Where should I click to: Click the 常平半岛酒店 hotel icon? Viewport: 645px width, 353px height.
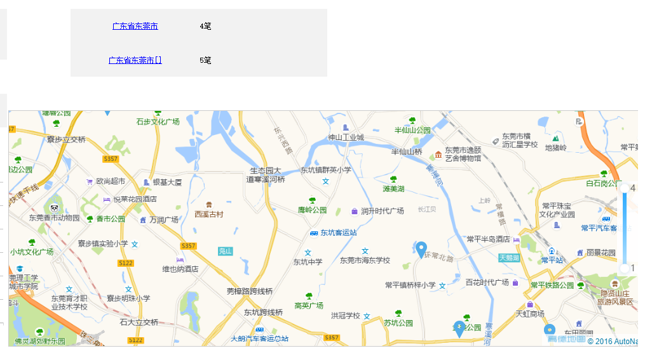[516, 240]
